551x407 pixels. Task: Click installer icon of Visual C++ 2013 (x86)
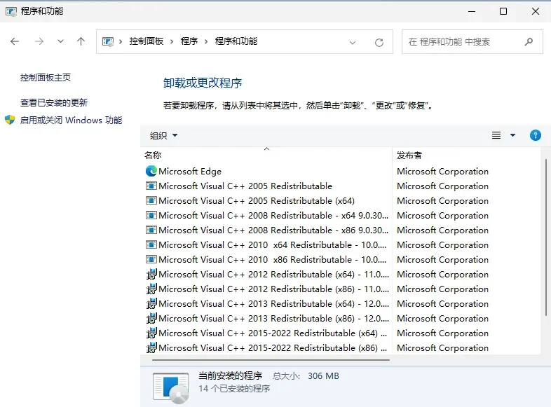151,319
